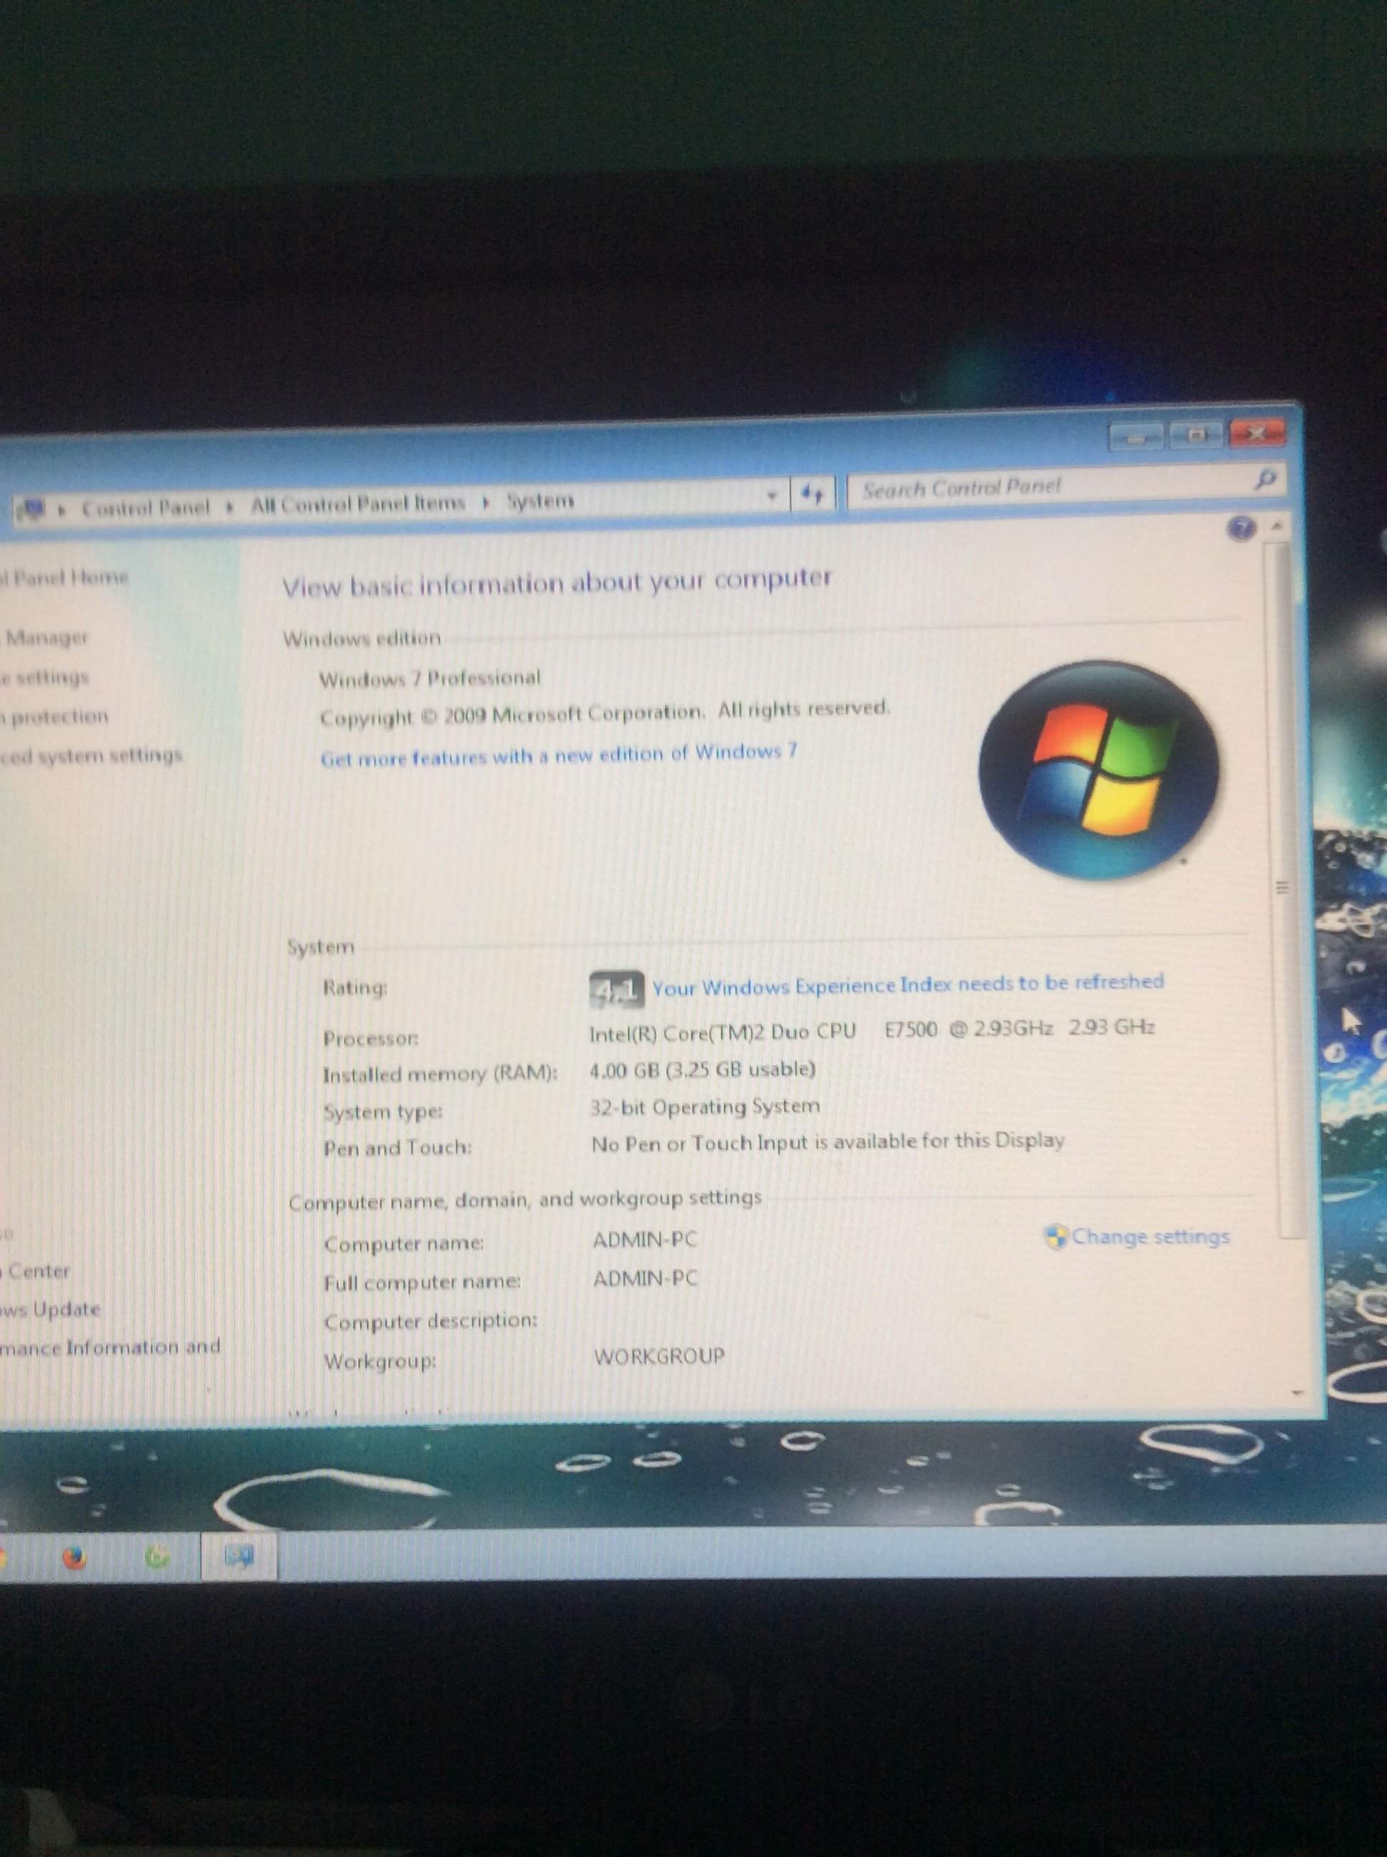Click the Copyright 2009 Microsoft Corporation text
The height and width of the screenshot is (1857, 1387).
coord(605,714)
